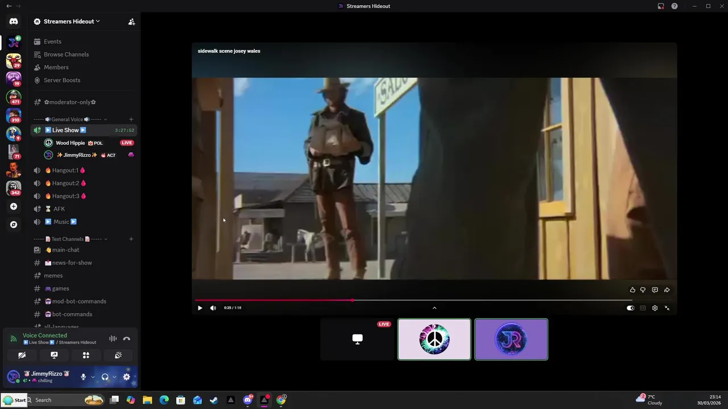Expand headphones output options arrow
Viewport: 728px width, 409px height.
pyautogui.click(x=114, y=377)
